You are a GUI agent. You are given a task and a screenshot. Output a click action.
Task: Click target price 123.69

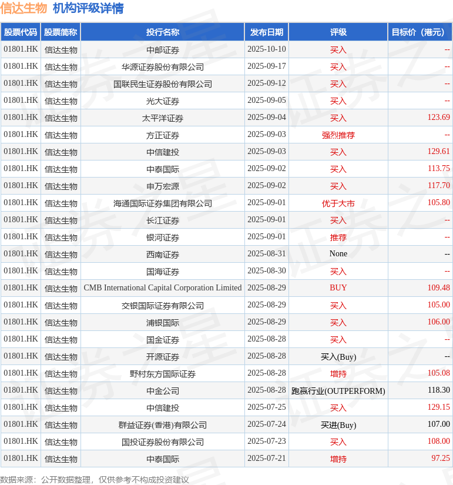coord(438,117)
